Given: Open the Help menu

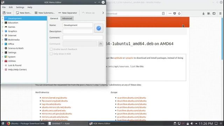Looking at the screenshot, I should pyautogui.click(x=30, y=7).
